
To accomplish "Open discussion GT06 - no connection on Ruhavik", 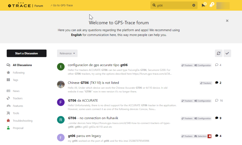I will 93,118.
